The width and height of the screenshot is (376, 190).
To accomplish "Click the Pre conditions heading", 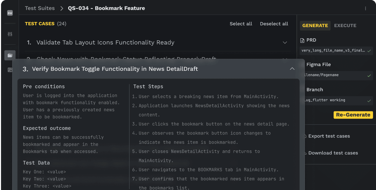I will pos(44,87).
